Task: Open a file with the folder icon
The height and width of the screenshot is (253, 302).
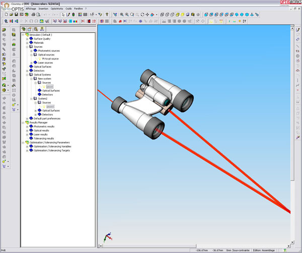Action: (x=12, y=15)
